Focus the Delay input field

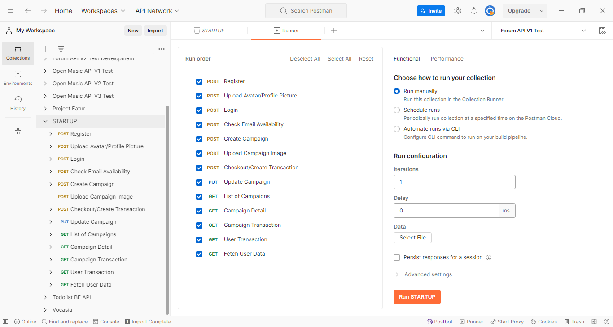pos(446,211)
